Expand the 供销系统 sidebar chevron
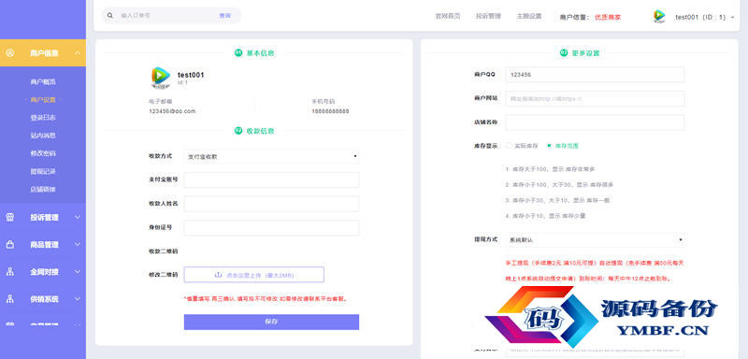 pos(78,299)
